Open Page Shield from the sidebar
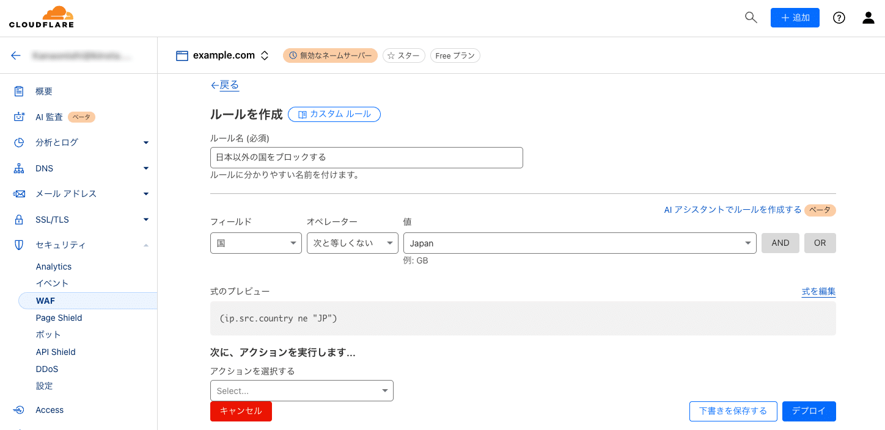885x430 pixels. click(x=59, y=317)
